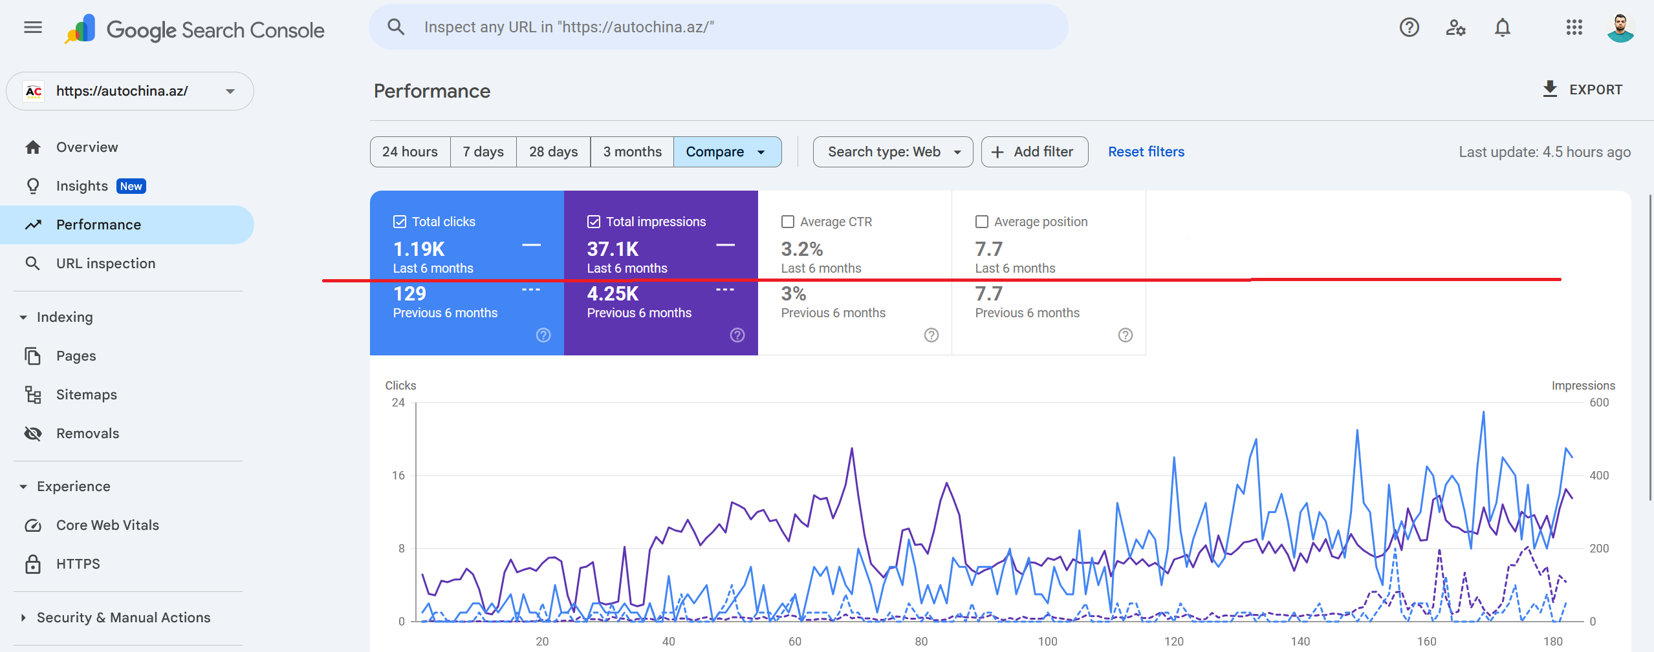The width and height of the screenshot is (1654, 652).
Task: Click the URL inspection search field
Action: click(x=718, y=27)
